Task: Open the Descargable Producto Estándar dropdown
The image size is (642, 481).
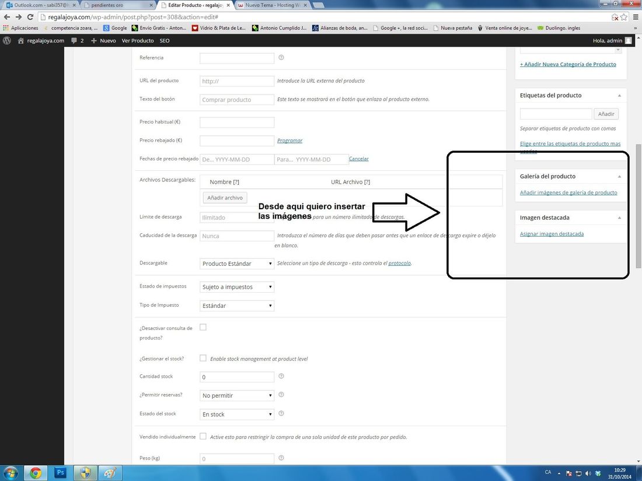Action: coord(237,264)
